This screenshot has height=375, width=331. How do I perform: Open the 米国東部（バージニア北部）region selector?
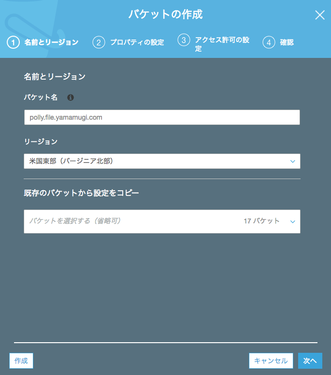point(162,161)
